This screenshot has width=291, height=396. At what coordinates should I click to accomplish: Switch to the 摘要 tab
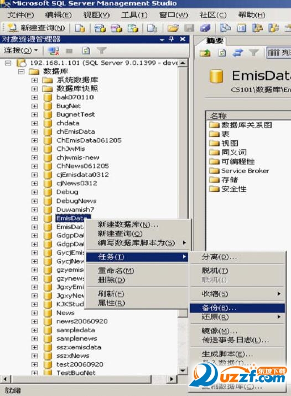tap(215, 40)
